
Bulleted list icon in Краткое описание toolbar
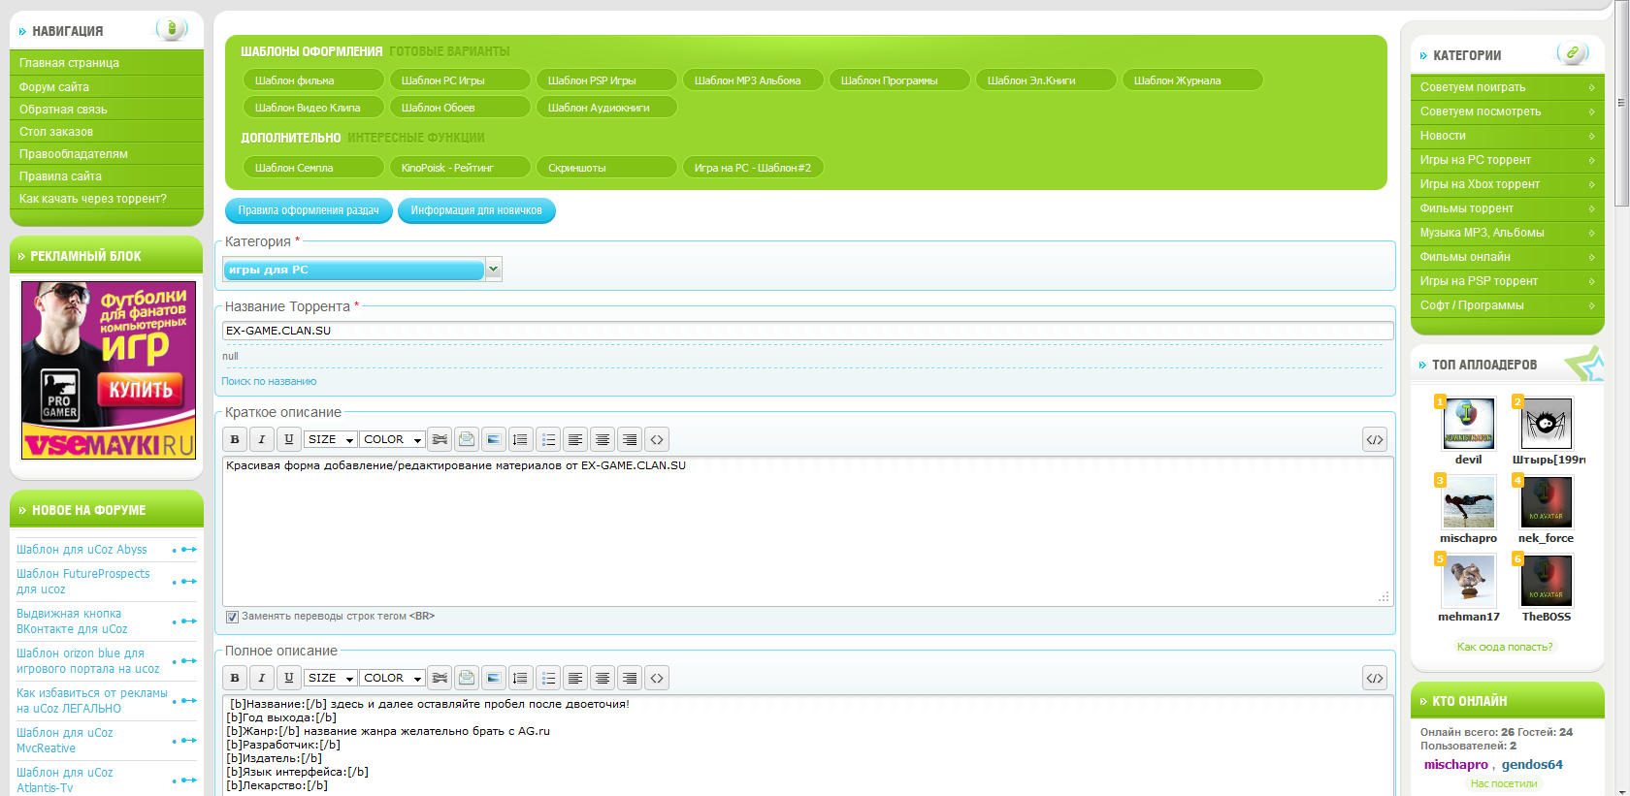coord(548,439)
